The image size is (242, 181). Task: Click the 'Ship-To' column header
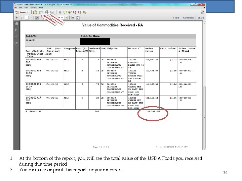[x=112, y=49]
